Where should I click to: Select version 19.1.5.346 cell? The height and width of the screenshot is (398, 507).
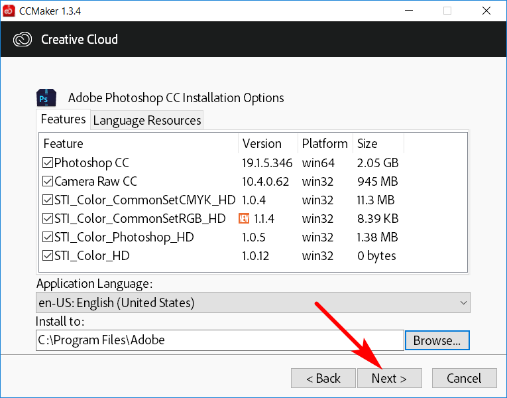point(267,163)
